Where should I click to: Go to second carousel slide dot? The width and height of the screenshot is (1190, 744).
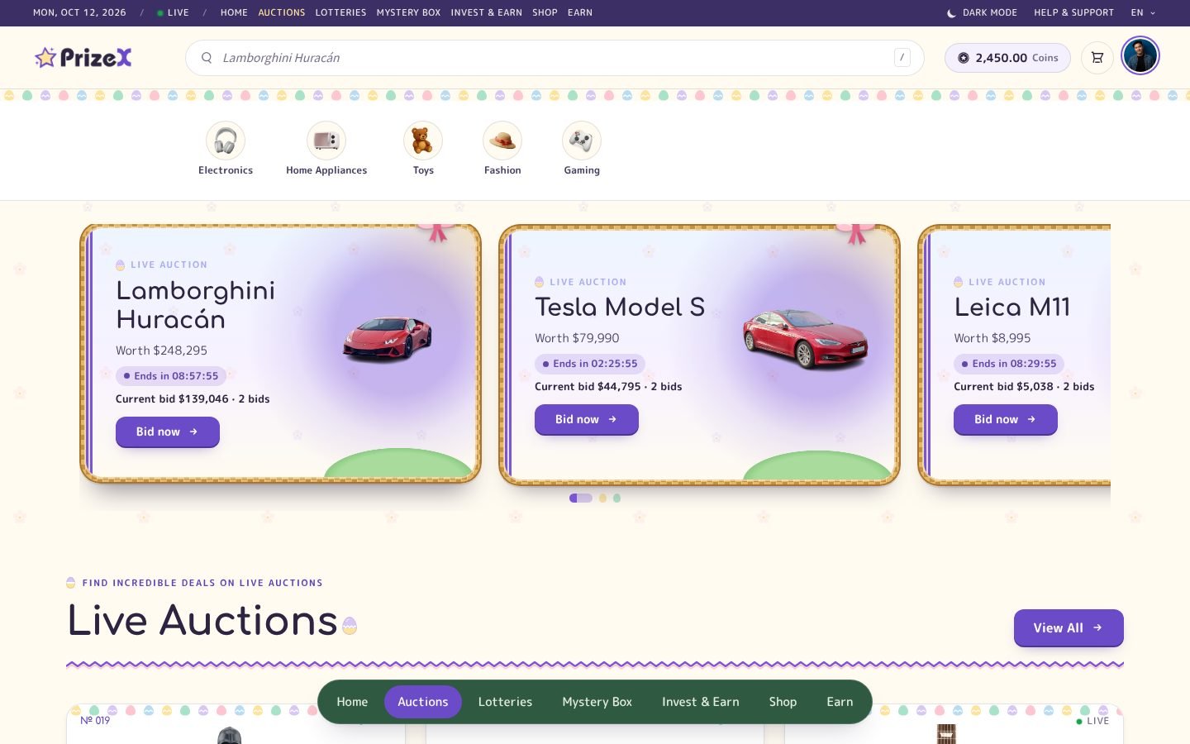tap(603, 498)
